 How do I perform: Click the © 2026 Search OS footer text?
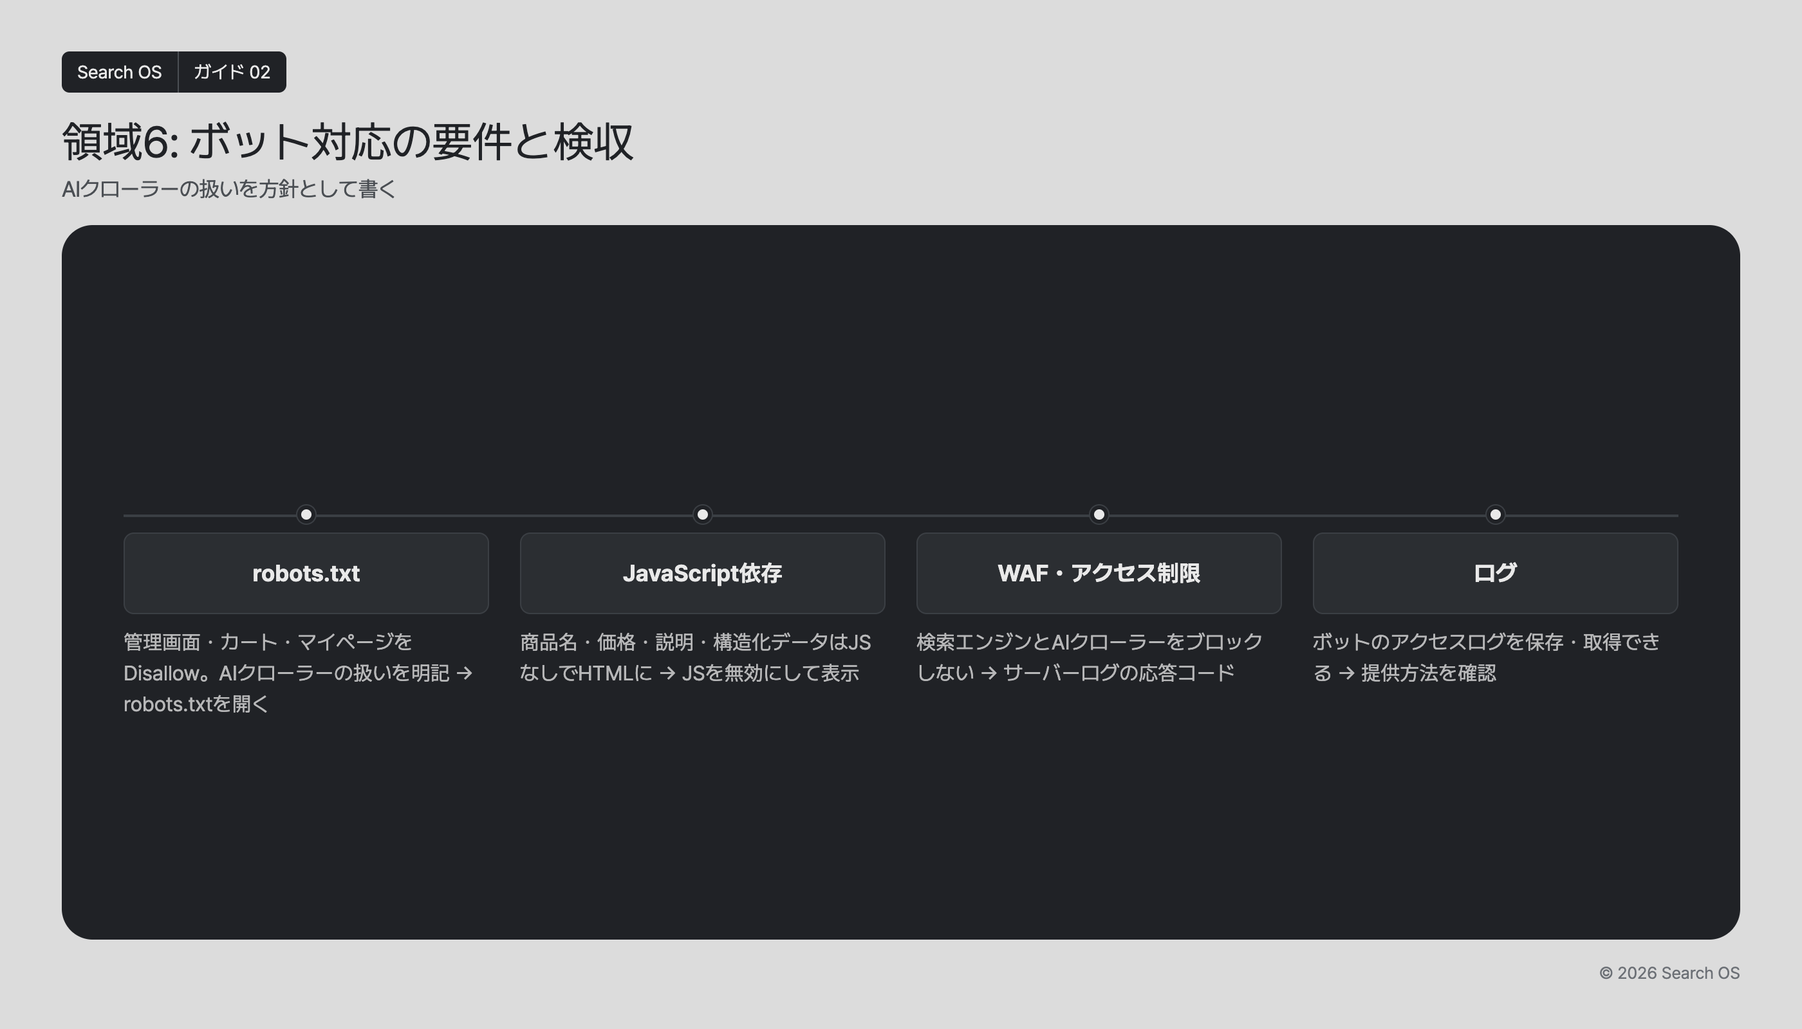(x=1669, y=973)
